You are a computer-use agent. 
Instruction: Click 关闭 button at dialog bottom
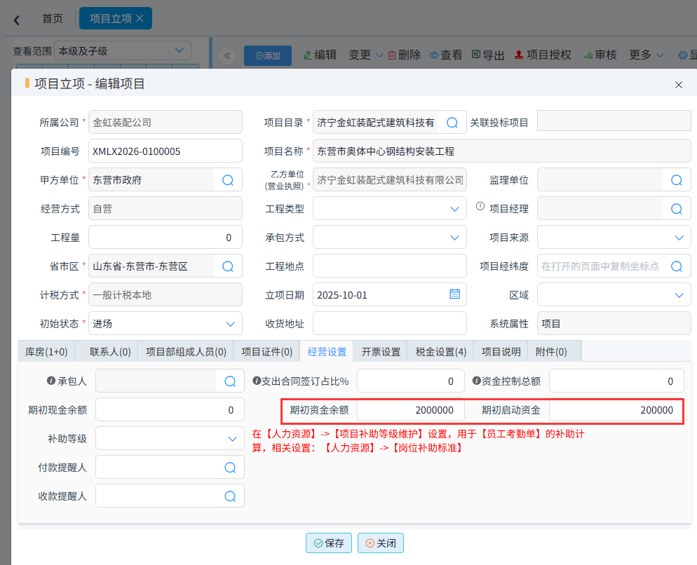(x=381, y=543)
